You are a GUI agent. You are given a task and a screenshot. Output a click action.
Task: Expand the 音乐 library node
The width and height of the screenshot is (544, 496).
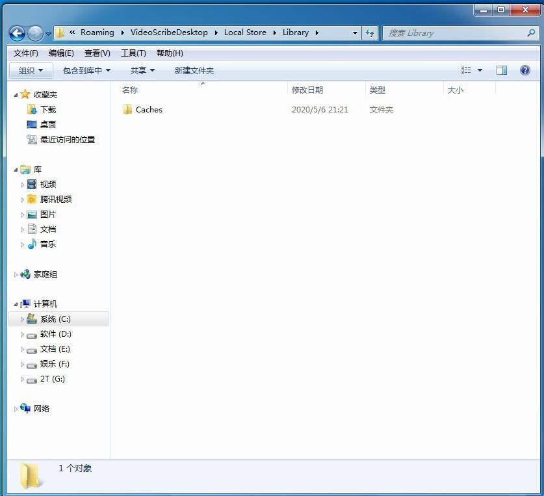[22, 244]
